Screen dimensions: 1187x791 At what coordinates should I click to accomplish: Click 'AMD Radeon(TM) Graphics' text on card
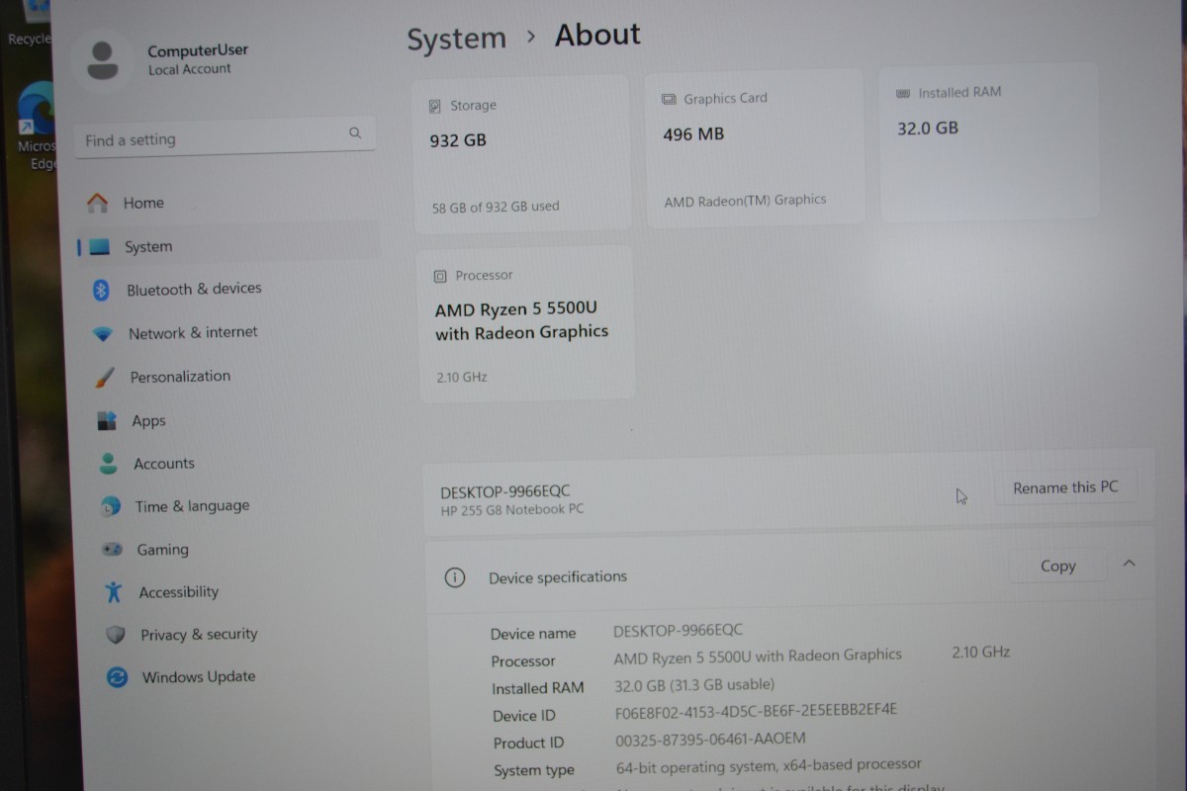[x=745, y=201]
